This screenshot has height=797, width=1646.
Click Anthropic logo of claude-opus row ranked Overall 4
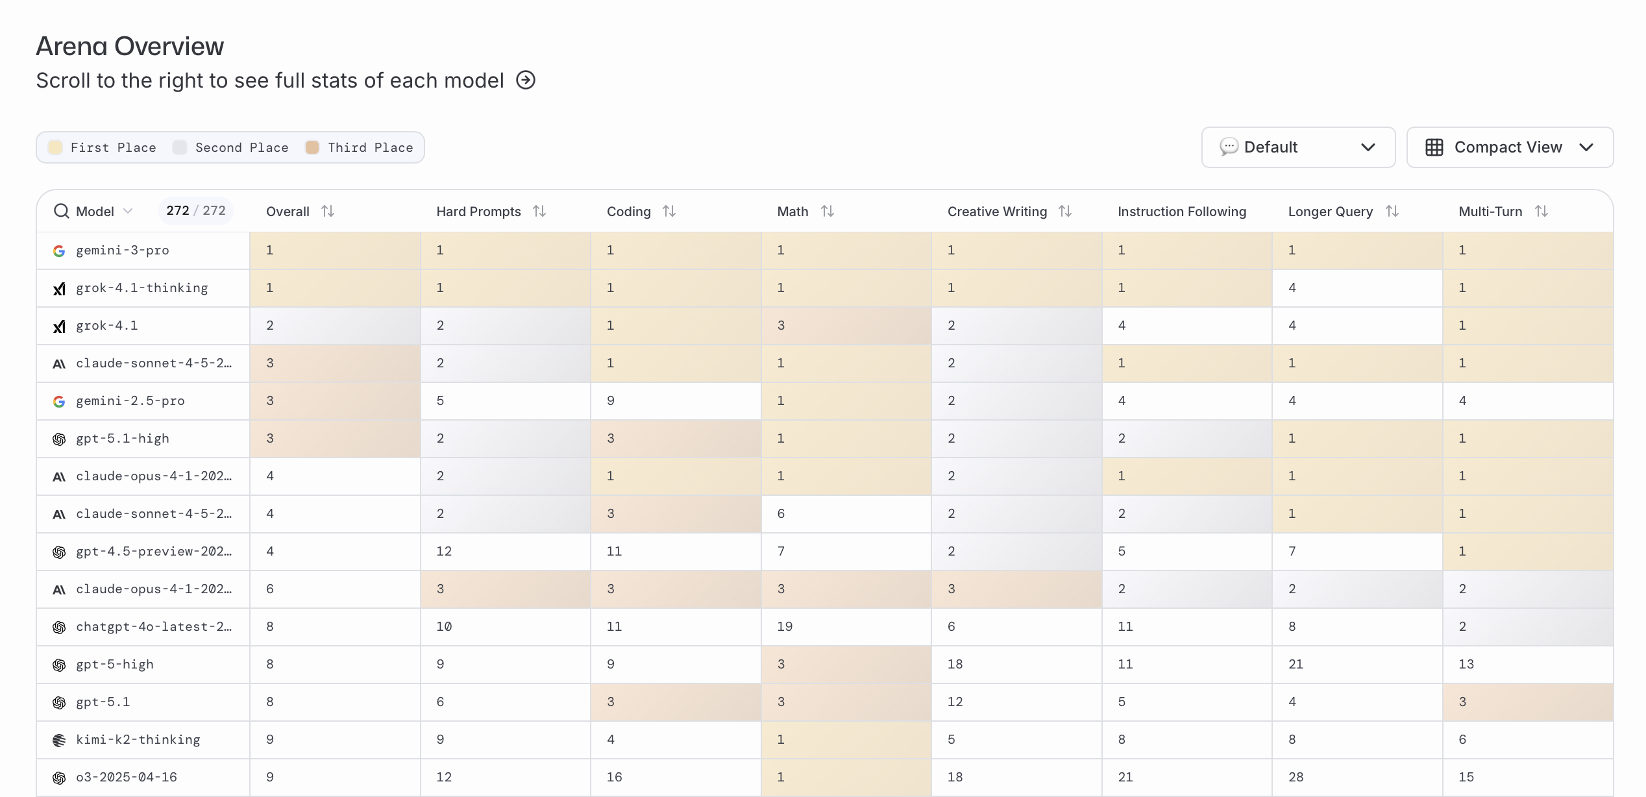[x=59, y=476]
